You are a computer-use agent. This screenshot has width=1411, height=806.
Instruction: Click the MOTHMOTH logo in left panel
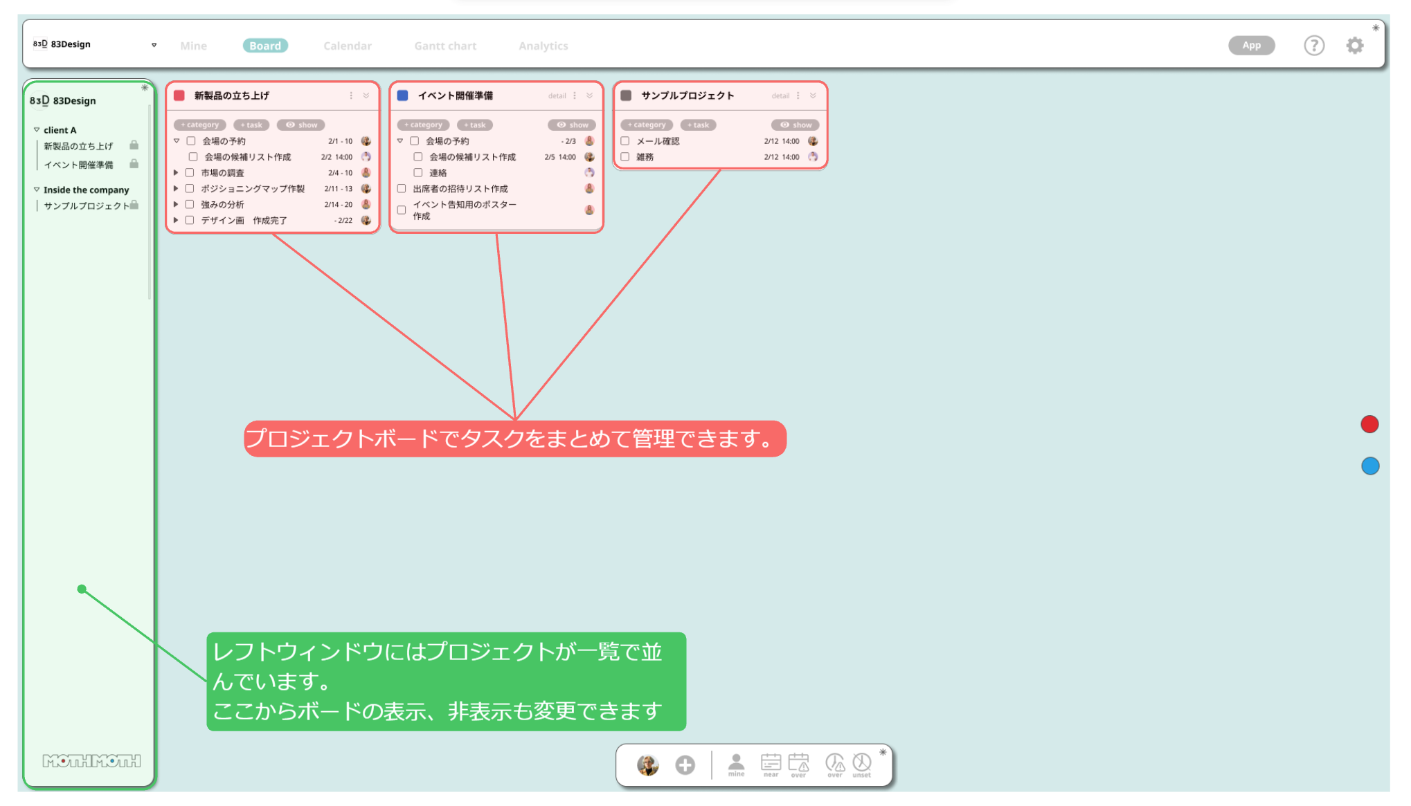point(91,761)
